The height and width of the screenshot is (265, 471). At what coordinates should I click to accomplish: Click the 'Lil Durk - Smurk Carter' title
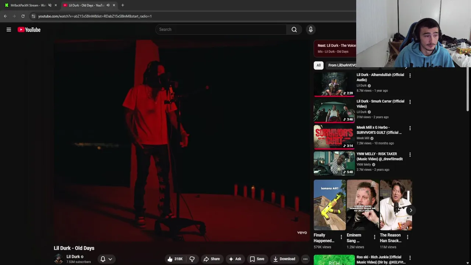(x=380, y=104)
